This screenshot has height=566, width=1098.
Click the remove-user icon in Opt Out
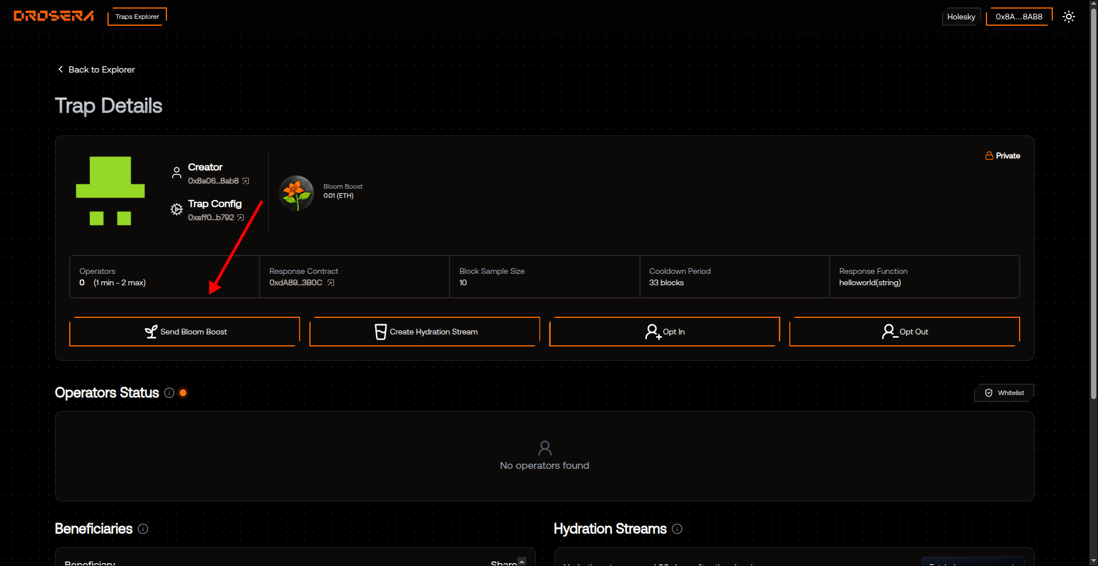click(890, 332)
